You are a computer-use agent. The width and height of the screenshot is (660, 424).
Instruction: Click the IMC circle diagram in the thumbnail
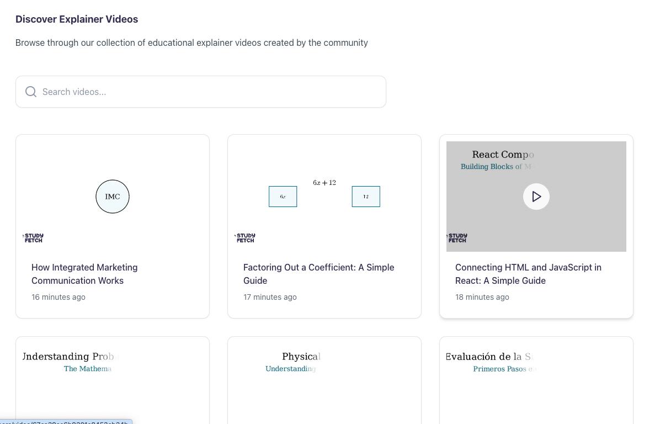click(x=113, y=197)
